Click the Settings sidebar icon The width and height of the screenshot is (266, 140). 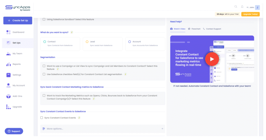pyautogui.click(x=9, y=75)
